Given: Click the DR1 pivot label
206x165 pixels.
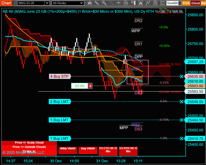Looking at the screenshot, I should [x=138, y=44].
